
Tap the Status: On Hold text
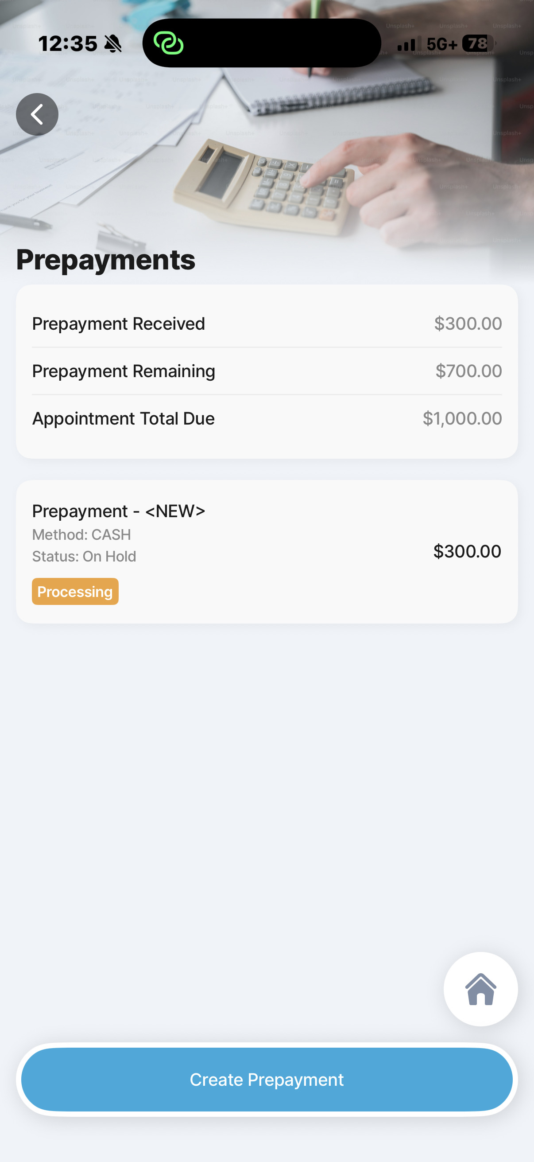84,556
